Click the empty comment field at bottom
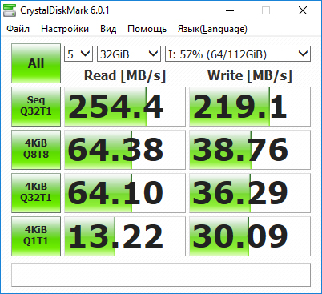322x294 pixels. tap(161, 275)
